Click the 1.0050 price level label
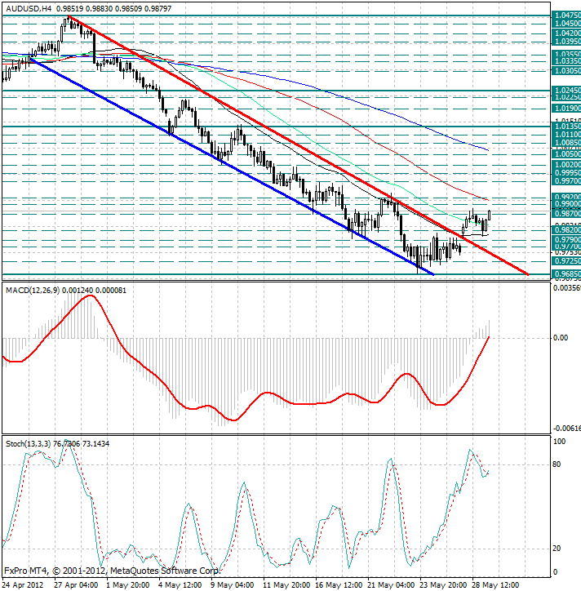 566,153
